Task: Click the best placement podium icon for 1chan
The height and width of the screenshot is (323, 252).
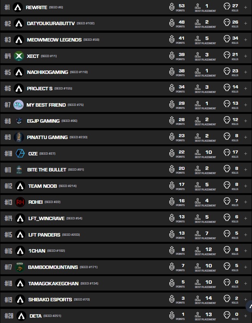Action: point(197,251)
